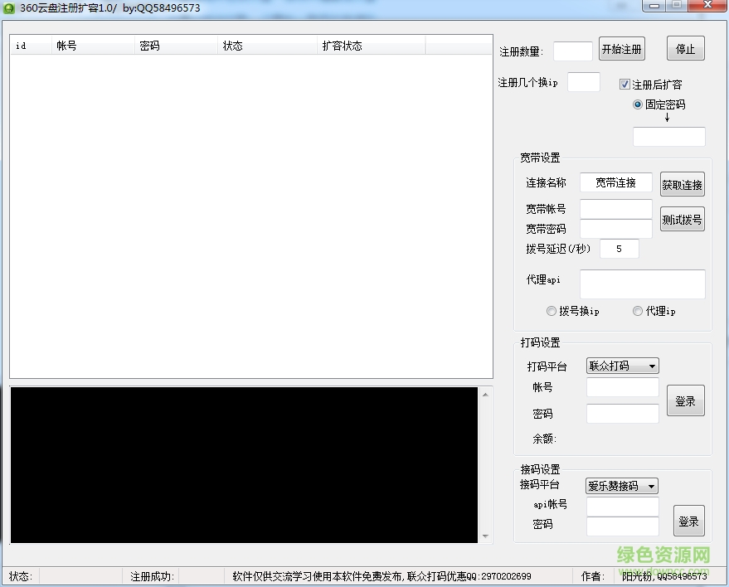Click 获取连接 to fetch broadband connection
This screenshot has width=729, height=587.
click(x=682, y=183)
